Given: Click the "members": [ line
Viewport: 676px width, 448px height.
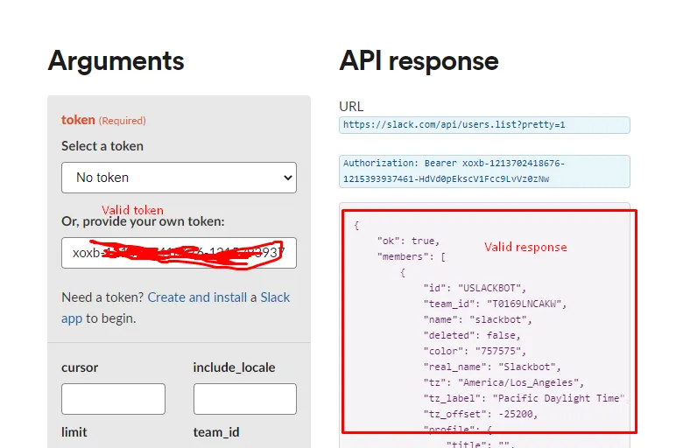Looking at the screenshot, I should [x=412, y=256].
